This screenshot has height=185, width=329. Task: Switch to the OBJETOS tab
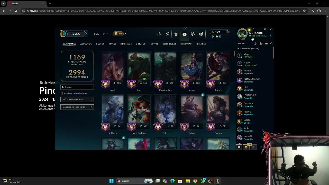[141, 44]
